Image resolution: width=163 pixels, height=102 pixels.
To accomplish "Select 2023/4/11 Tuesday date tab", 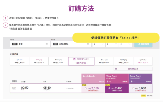I will point(81,61).
